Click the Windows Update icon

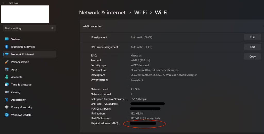point(7,115)
